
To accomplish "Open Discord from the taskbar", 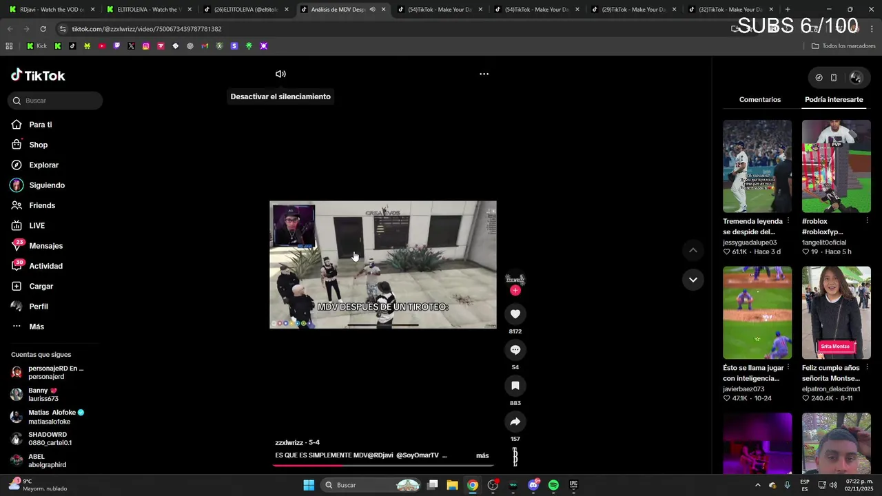I will click(x=533, y=485).
